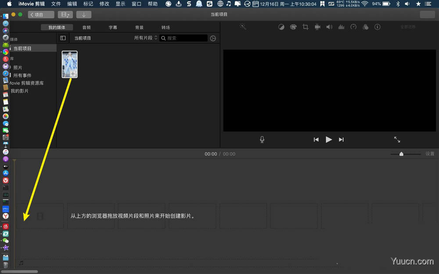Select 当前项目 in the sidebar
439x274 pixels.
(33, 48)
